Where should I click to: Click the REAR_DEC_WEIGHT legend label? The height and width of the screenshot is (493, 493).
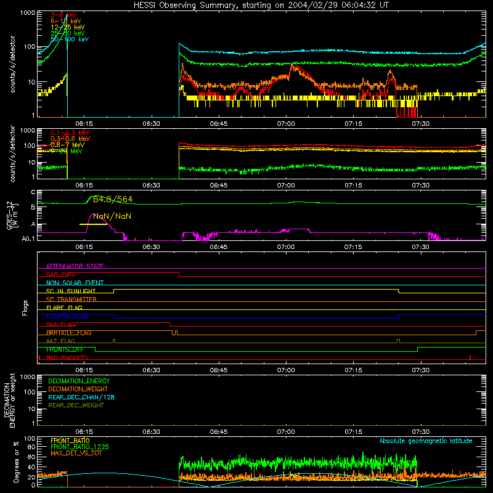[76, 405]
